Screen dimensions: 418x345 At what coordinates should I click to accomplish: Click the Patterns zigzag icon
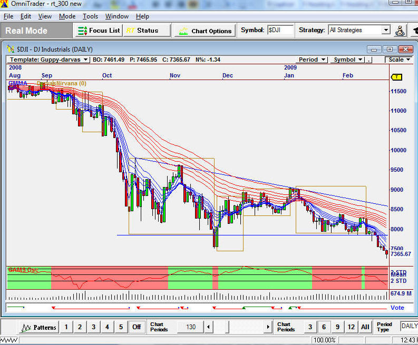pos(26,328)
